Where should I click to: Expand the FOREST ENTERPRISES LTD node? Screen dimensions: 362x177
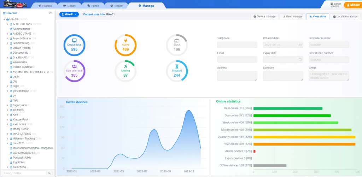8,72
